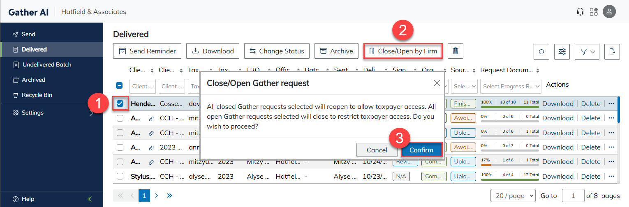Viewport: 629px width, 207px height.
Task: Toggle the select-all header checkbox
Action: pyautogui.click(x=119, y=86)
